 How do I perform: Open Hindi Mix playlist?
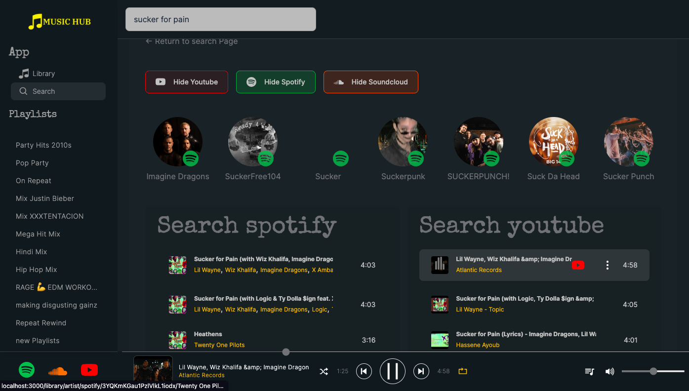32,252
